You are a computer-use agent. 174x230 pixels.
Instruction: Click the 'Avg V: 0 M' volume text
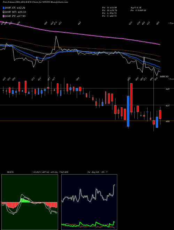click(135, 8)
